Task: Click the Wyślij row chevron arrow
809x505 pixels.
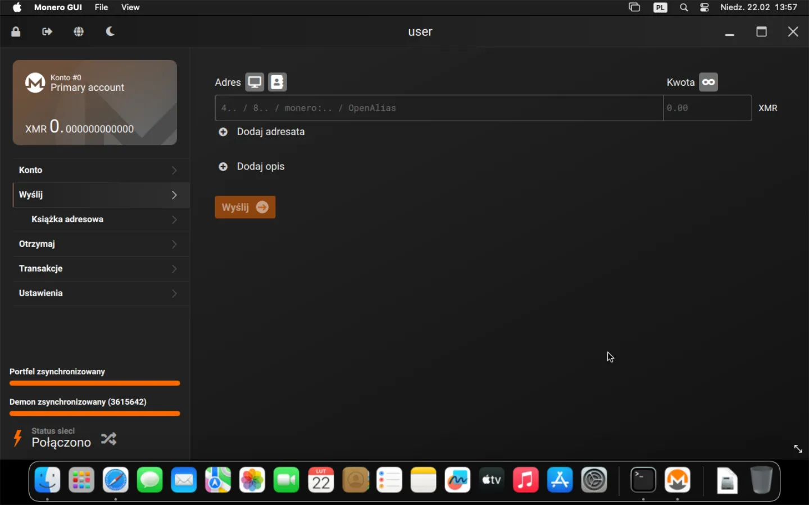Action: point(174,195)
